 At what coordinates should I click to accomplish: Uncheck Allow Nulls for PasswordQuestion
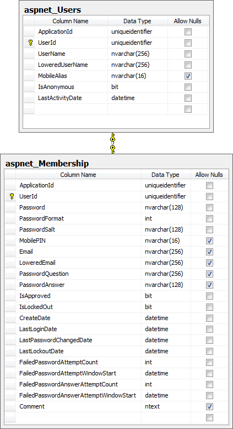click(x=209, y=274)
